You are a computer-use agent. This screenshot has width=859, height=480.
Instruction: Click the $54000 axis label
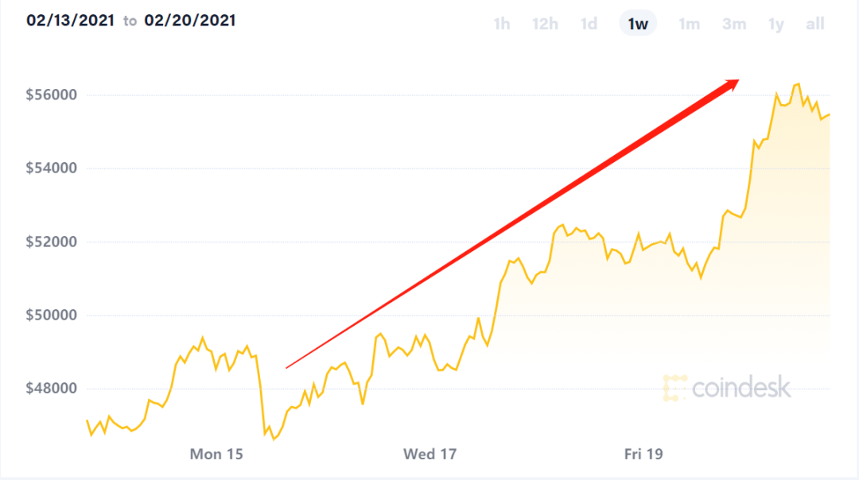pyautogui.click(x=52, y=168)
